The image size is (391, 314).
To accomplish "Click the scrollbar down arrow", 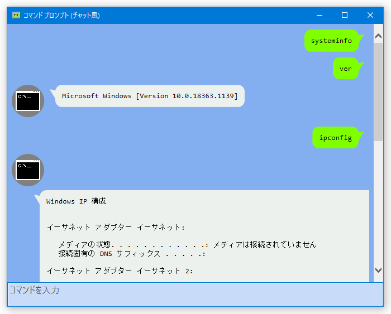I will (378, 270).
